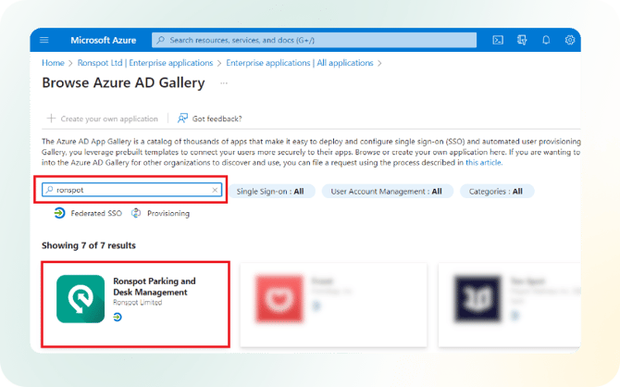Open Ronspot Ltd | Enterprise applications breadcrumb

(x=145, y=63)
